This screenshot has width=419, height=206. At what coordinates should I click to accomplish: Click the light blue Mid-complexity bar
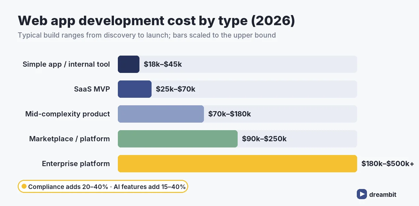(161, 114)
